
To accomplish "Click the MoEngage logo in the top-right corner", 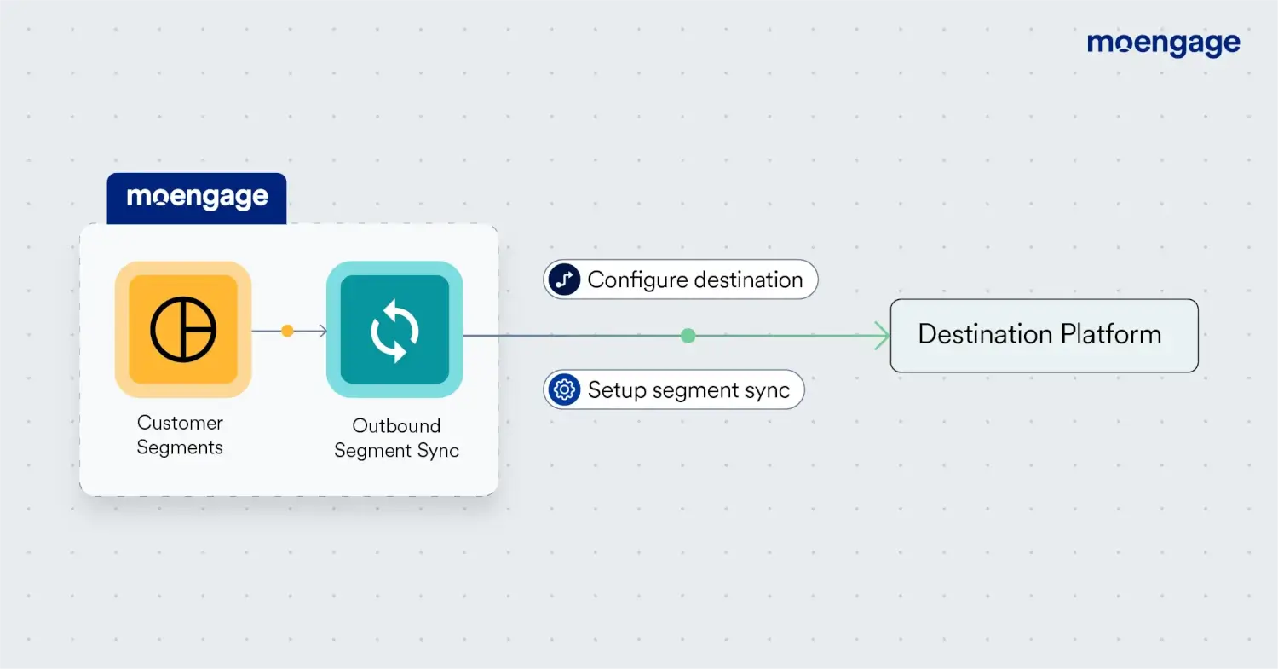I will point(1164,43).
